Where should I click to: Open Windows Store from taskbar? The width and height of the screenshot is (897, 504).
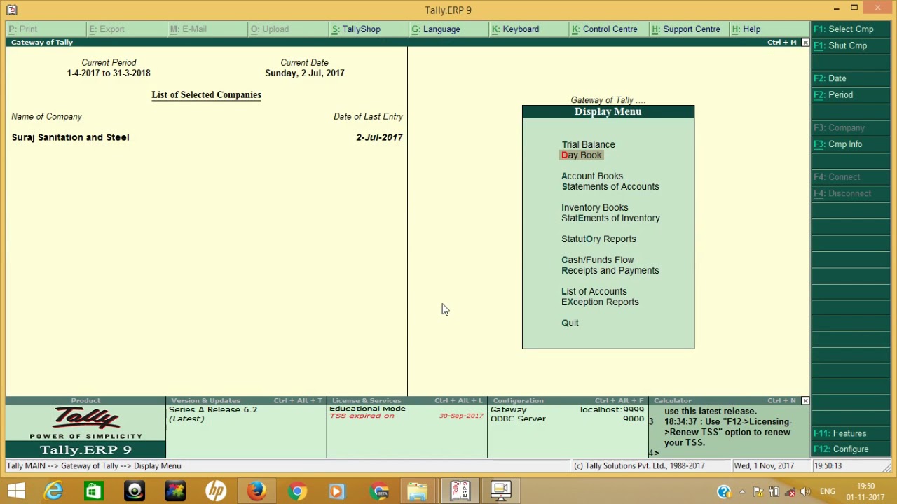93,491
